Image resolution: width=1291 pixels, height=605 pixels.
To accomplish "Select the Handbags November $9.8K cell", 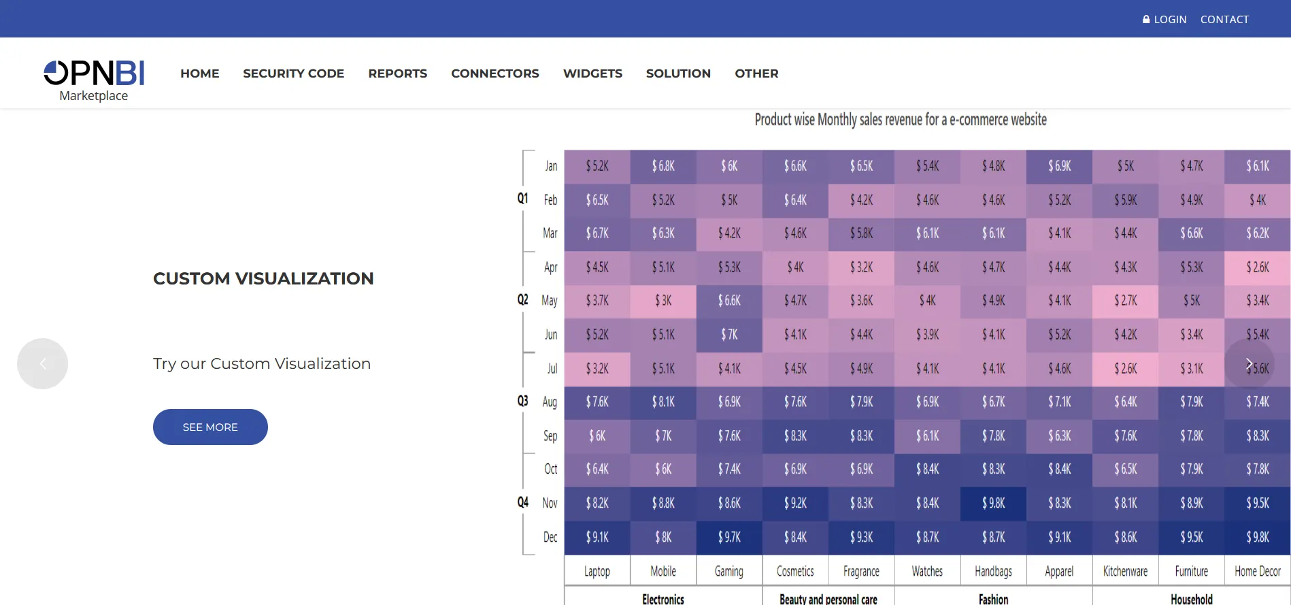I will 993,503.
